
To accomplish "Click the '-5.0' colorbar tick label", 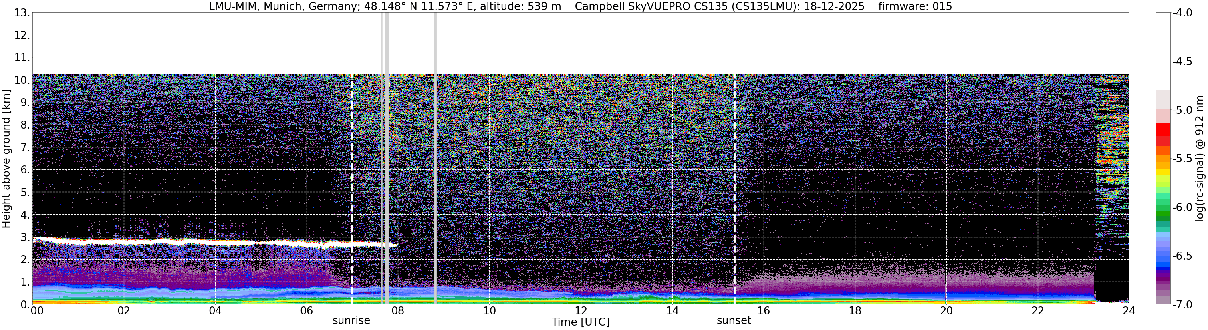I will [1182, 110].
